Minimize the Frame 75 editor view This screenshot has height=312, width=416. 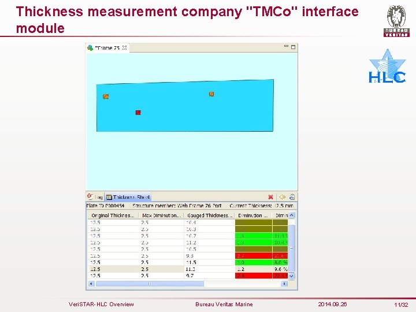coord(286,46)
